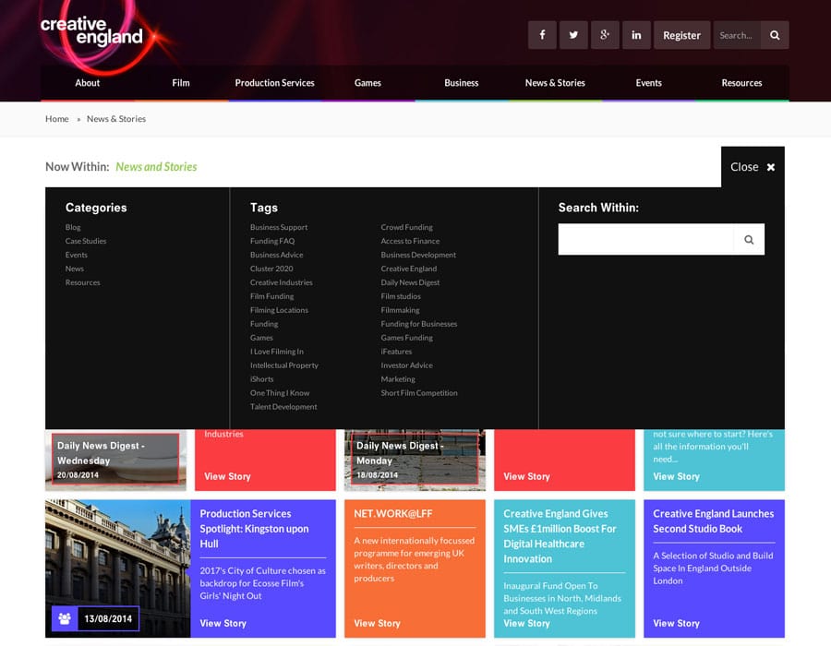The width and height of the screenshot is (831, 646).
Task: Click the people icon on Kingston thumbnail
Action: pos(65,619)
